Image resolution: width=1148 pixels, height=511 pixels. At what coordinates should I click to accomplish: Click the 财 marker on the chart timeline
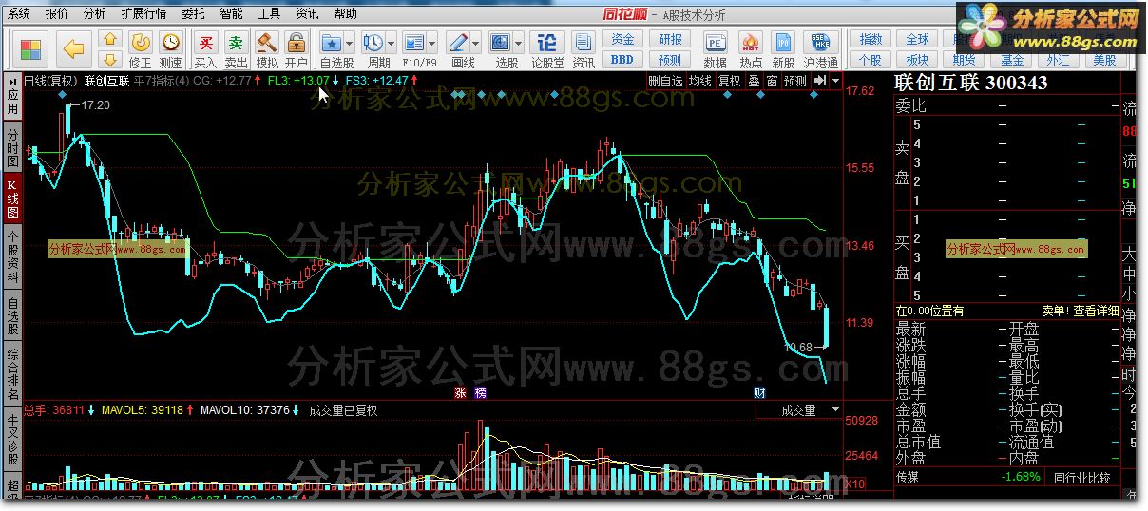pos(759,392)
